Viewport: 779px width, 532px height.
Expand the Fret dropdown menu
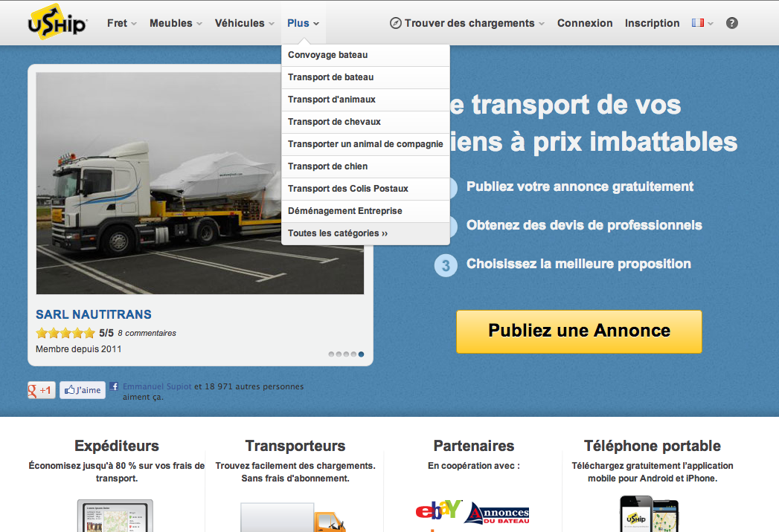(122, 23)
